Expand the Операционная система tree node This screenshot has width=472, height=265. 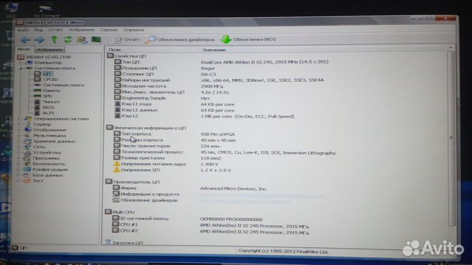pyautogui.click(x=20, y=119)
